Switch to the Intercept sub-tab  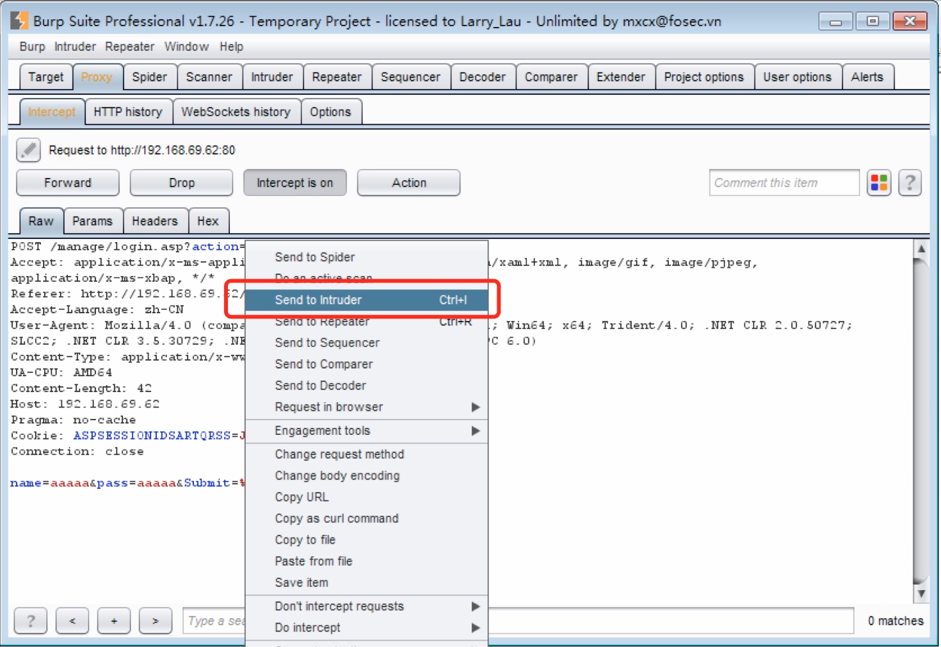click(x=52, y=112)
